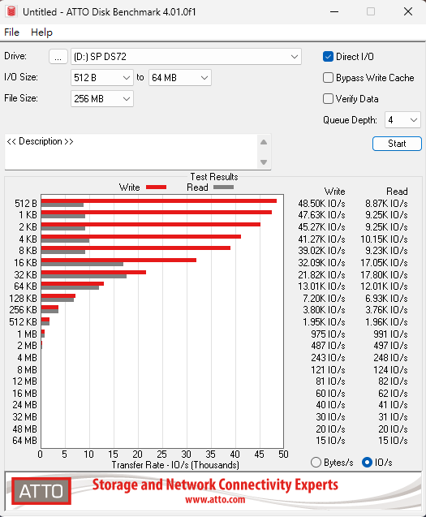Click the 10.15K IO/s read value
Image resolution: width=426 pixels, height=517 pixels.
pos(384,239)
